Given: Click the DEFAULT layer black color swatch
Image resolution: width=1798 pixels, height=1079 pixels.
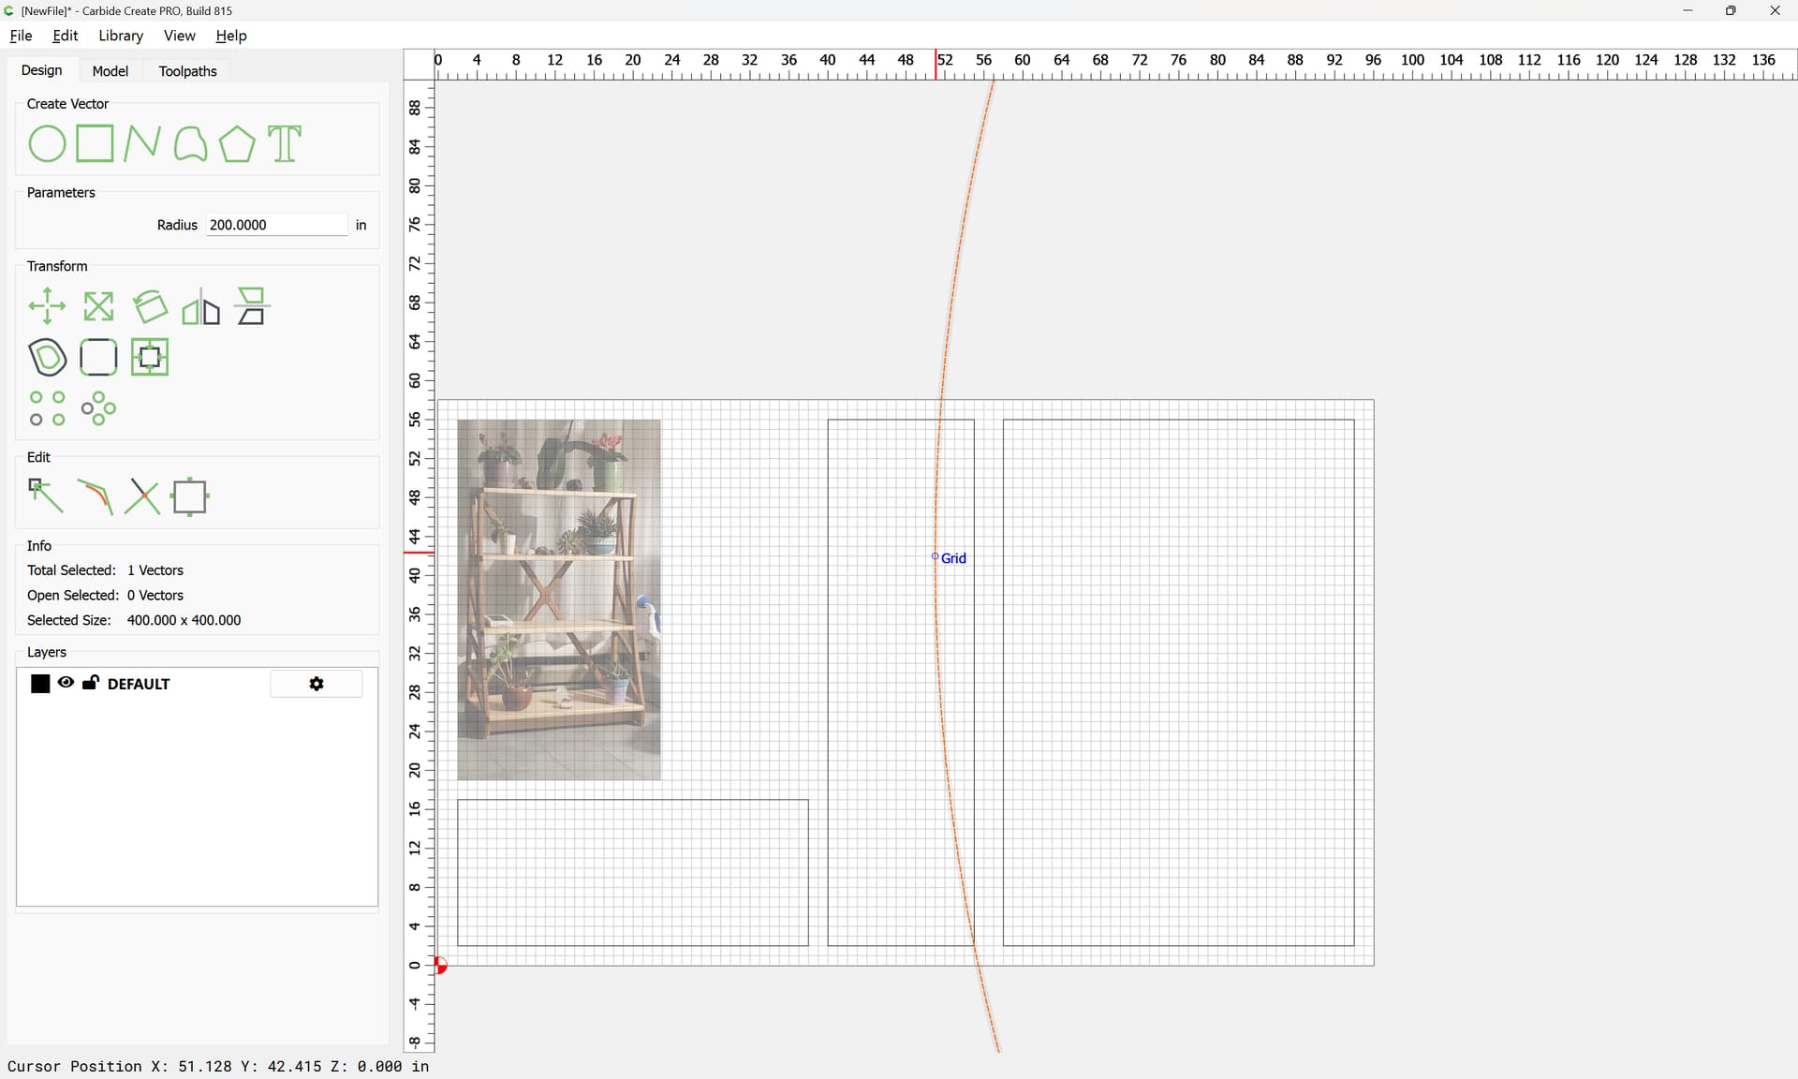Looking at the screenshot, I should click(40, 684).
